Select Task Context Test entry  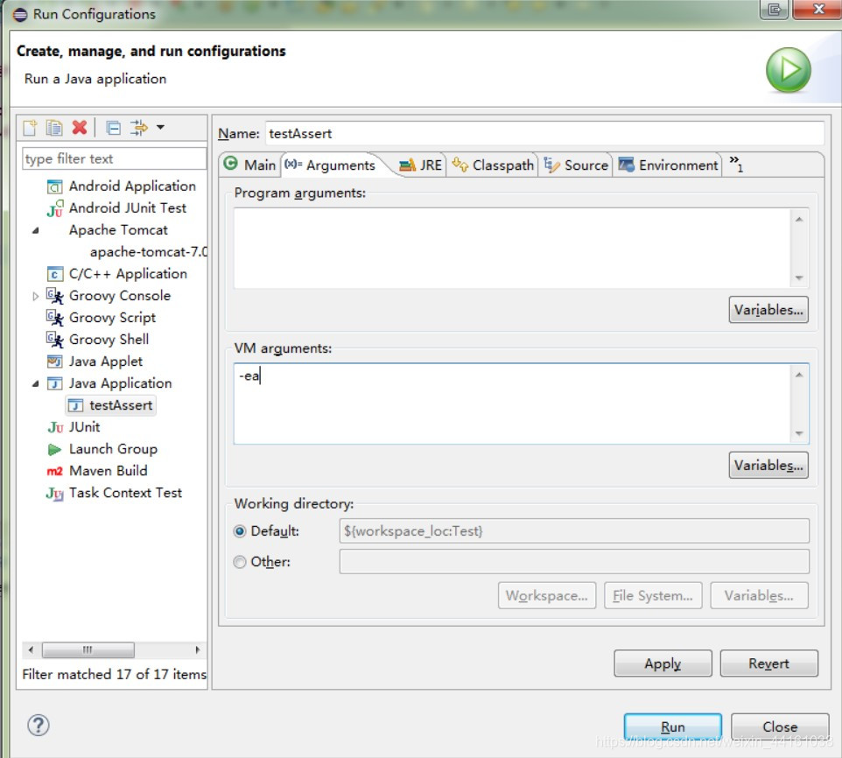pos(125,493)
